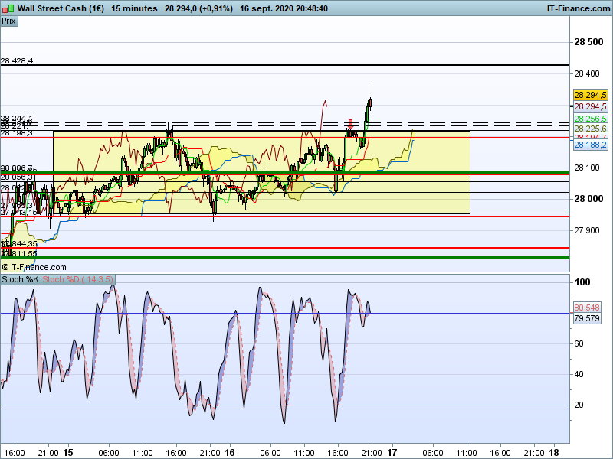Image resolution: width=613 pixels, height=459 pixels.
Task: Select the 28 428,4 horizontal line label
Action: [17, 61]
